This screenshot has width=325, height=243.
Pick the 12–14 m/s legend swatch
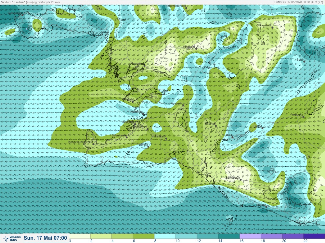tap(208, 237)
